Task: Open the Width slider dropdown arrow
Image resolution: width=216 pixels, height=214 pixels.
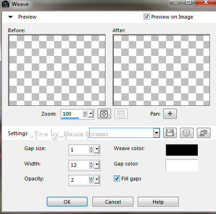Action: click(97, 165)
